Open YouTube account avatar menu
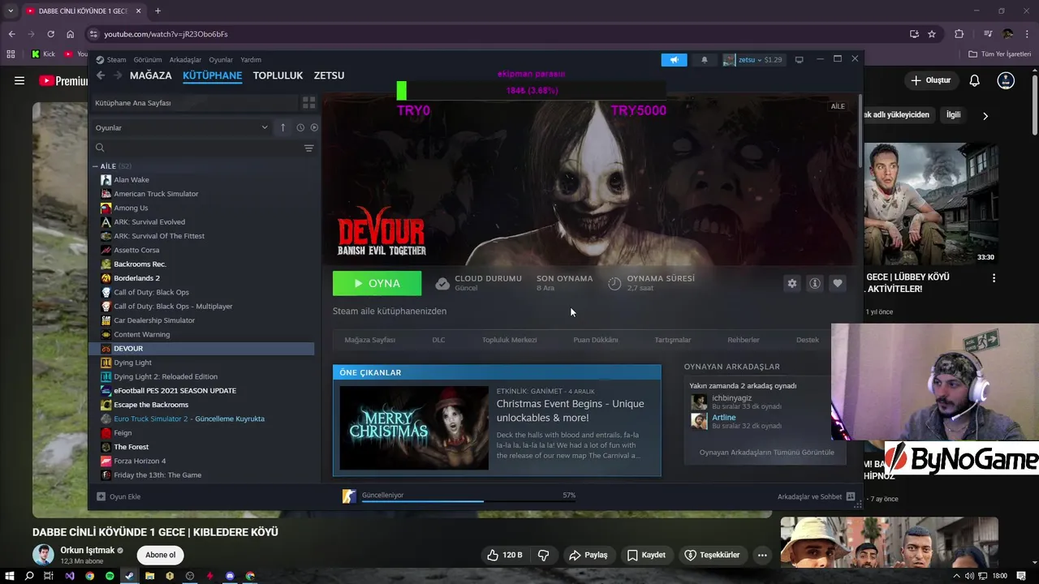This screenshot has width=1039, height=584. pyautogui.click(x=1006, y=80)
